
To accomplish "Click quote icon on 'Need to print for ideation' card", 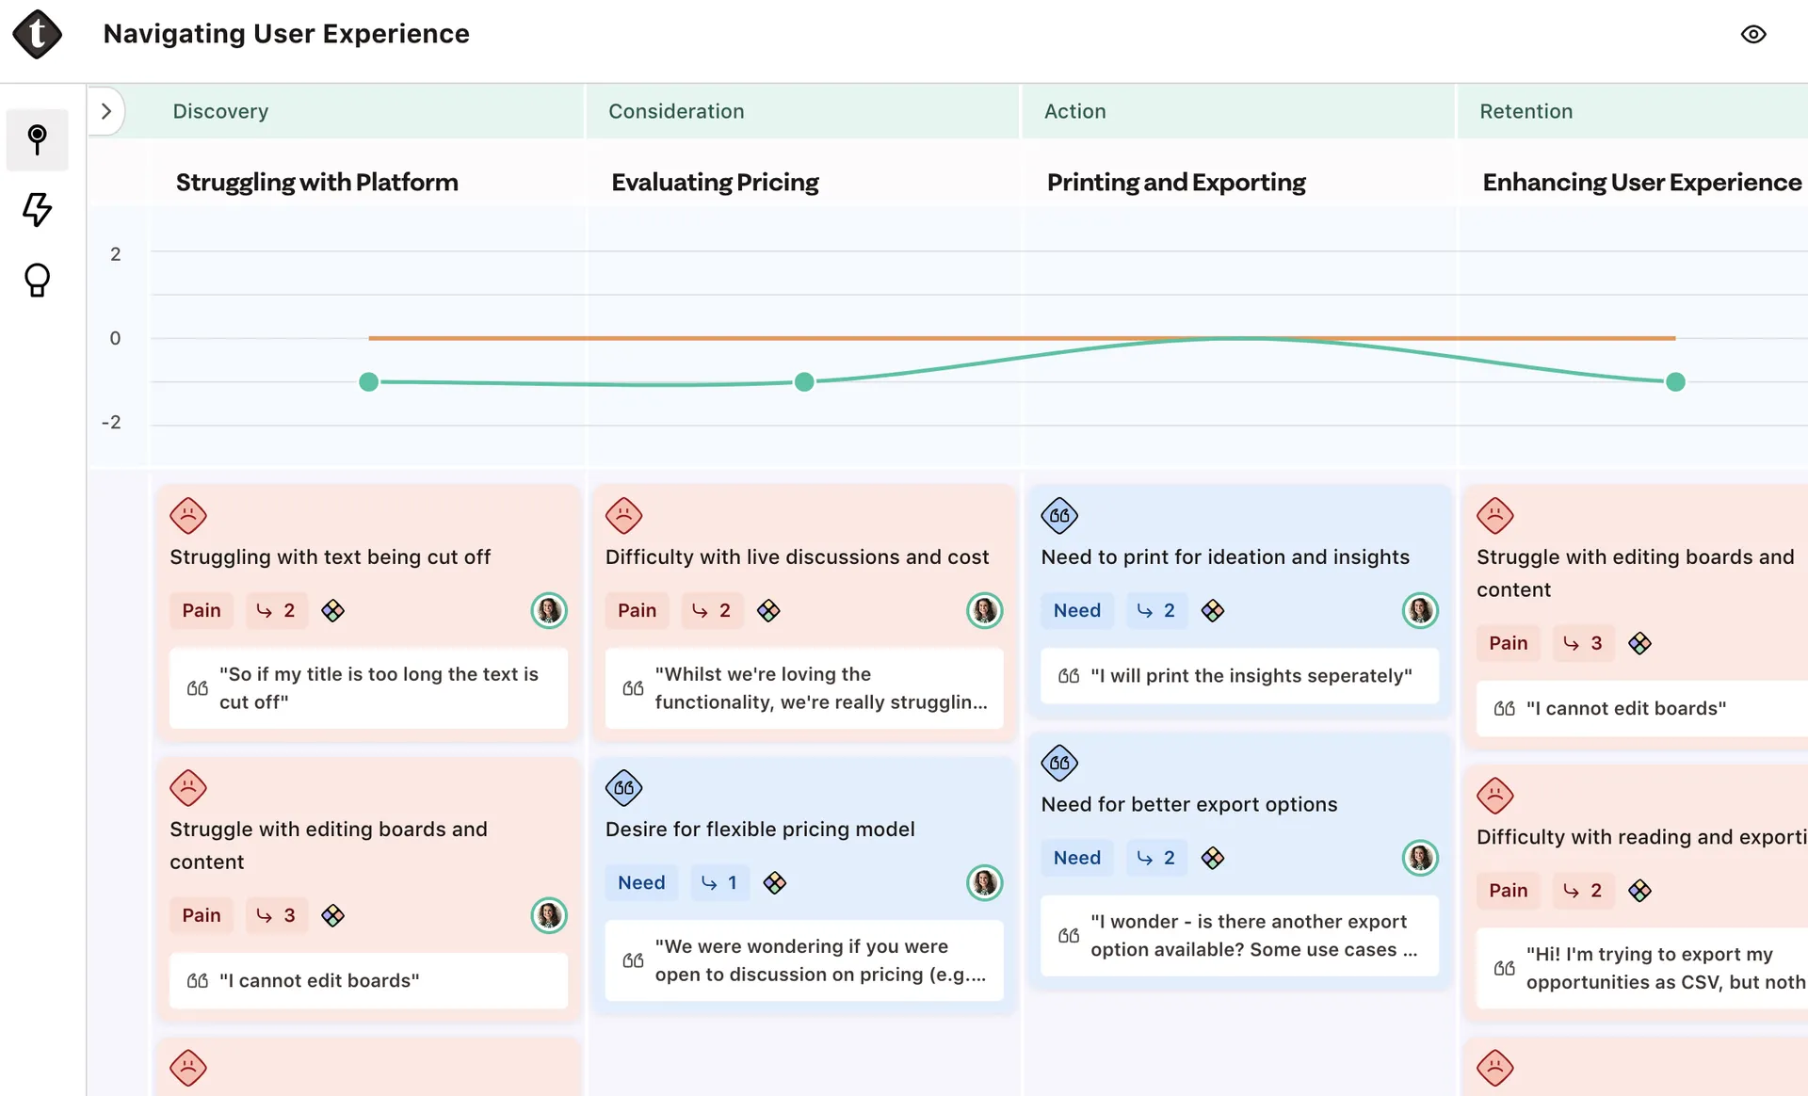I will click(1059, 516).
